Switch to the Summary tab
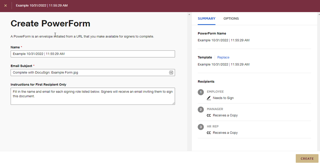 pos(206,19)
